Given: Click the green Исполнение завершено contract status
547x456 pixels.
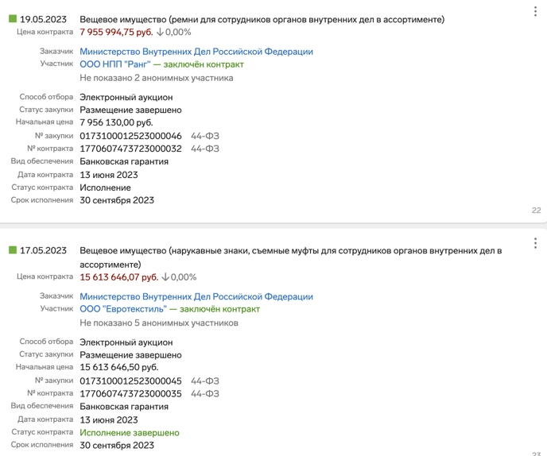Looking at the screenshot, I should (130, 433).
